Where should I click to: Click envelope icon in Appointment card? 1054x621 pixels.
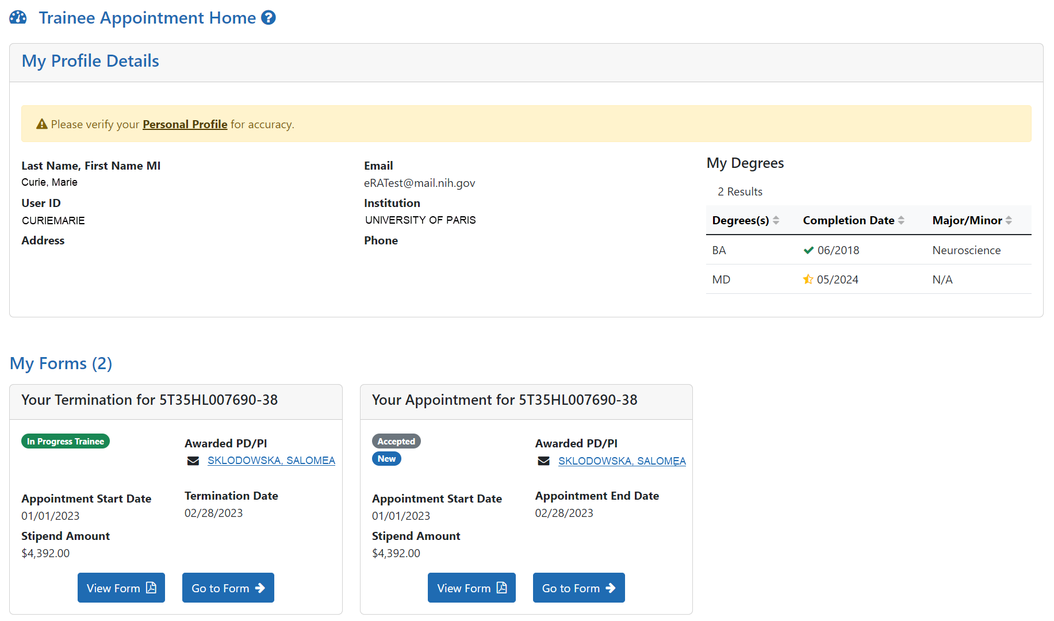click(543, 461)
